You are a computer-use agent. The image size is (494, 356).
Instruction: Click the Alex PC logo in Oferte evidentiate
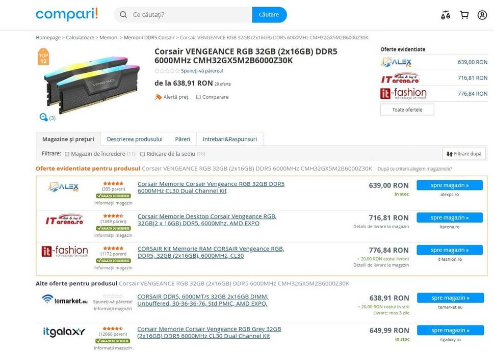(x=396, y=62)
